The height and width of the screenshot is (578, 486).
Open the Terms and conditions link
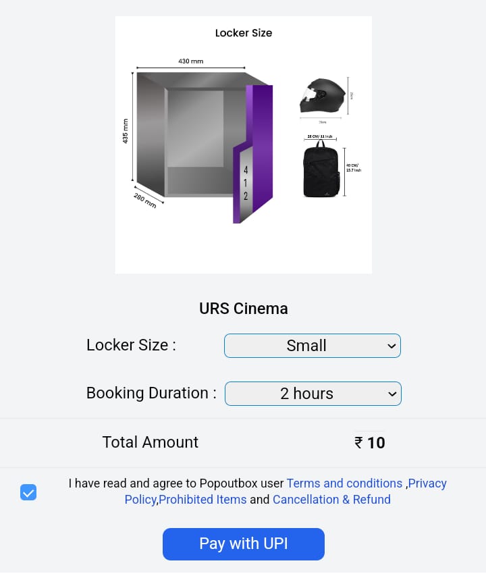(344, 483)
